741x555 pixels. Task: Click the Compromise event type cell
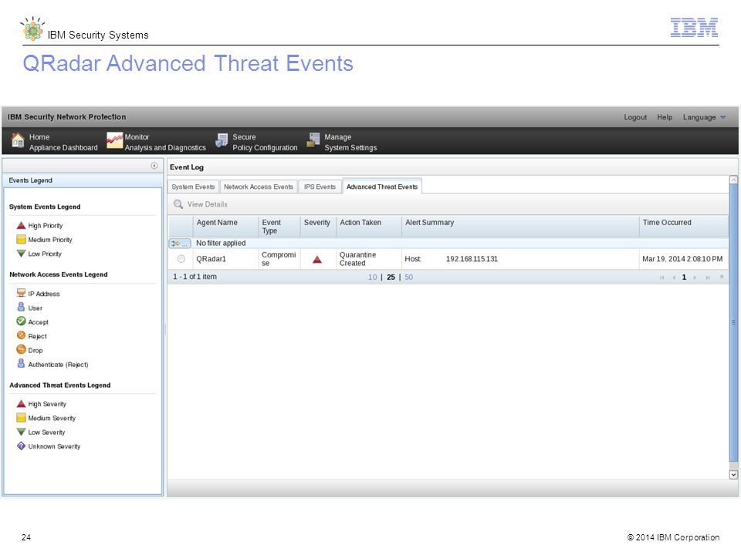point(279,259)
